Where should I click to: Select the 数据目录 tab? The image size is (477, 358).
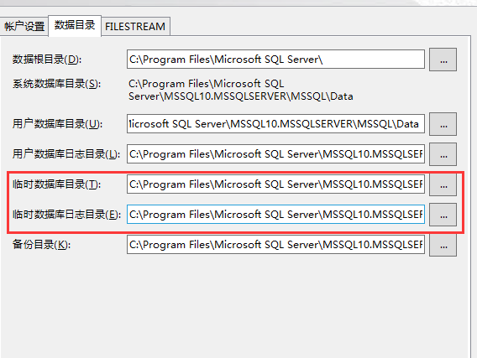[x=75, y=25]
